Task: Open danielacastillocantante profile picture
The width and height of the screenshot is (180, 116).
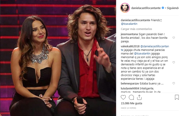Action: point(125,8)
